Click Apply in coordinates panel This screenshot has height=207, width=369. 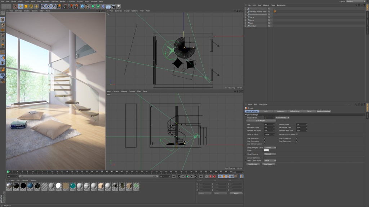pyautogui.click(x=236, y=193)
